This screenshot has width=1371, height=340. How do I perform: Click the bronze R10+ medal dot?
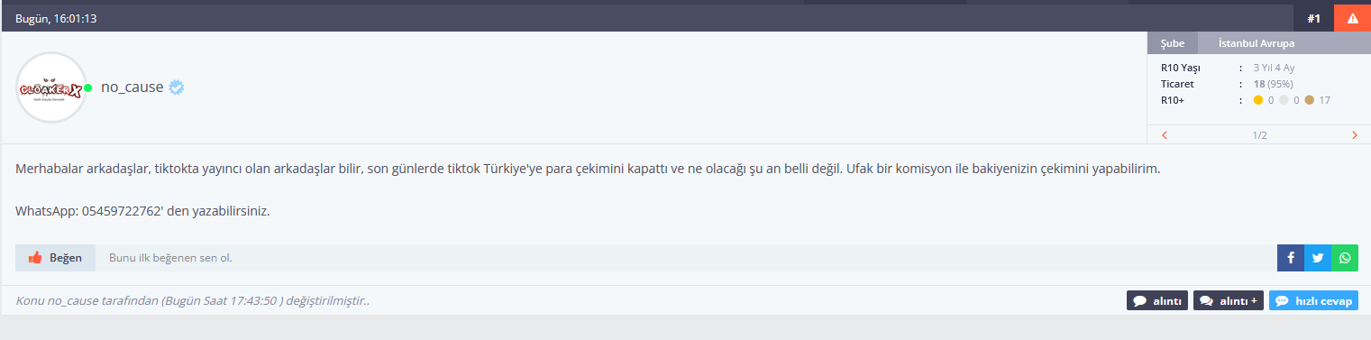(x=1309, y=100)
